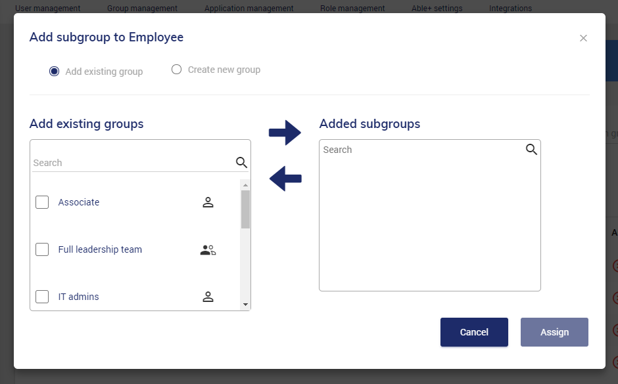Click group icon beside Full leadership team
Image resolution: width=618 pixels, height=384 pixels.
pos(208,249)
